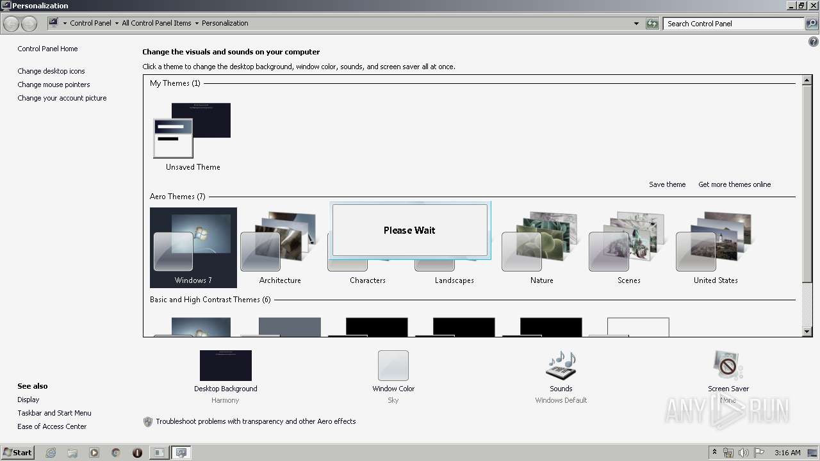Open the Screen Saver settings icon
The height and width of the screenshot is (461, 820).
[728, 366]
